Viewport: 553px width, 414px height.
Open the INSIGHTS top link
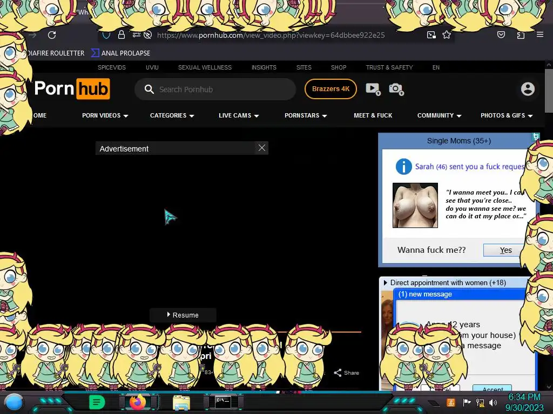tap(264, 67)
